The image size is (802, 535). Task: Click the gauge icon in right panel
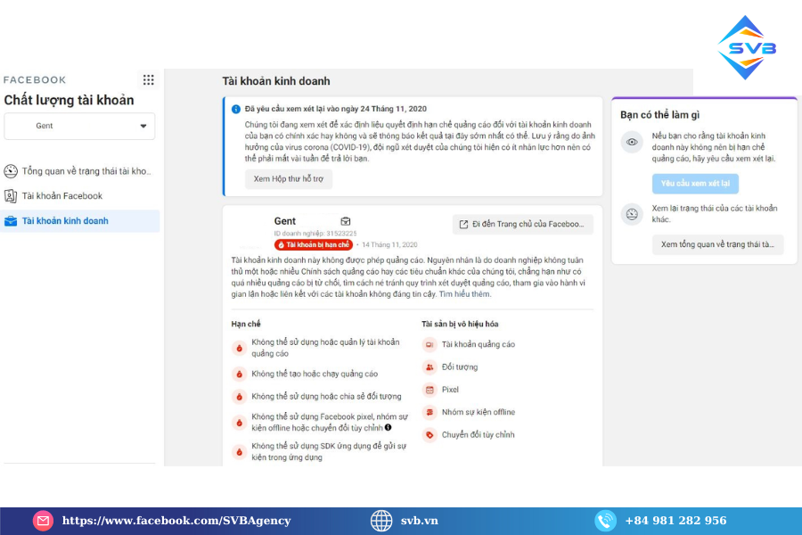632,214
